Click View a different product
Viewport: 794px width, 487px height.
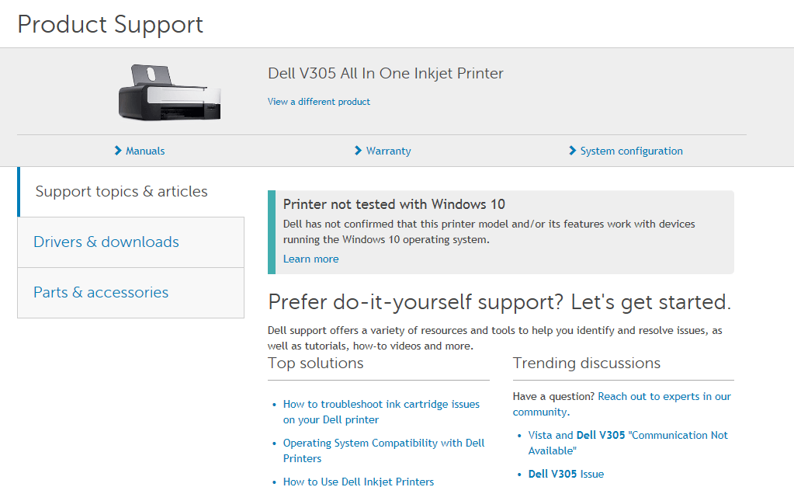[x=319, y=102]
